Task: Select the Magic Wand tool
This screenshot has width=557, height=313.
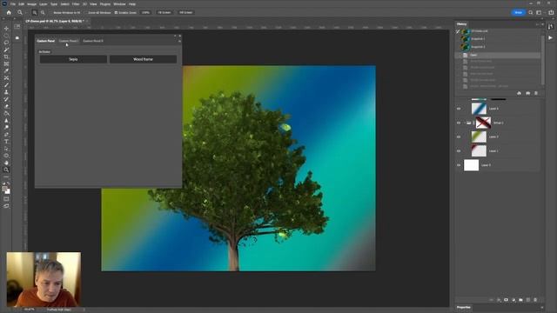Action: click(6, 50)
